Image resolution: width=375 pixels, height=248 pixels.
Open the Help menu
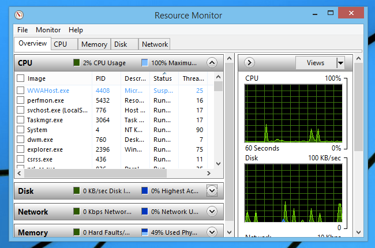click(76, 30)
